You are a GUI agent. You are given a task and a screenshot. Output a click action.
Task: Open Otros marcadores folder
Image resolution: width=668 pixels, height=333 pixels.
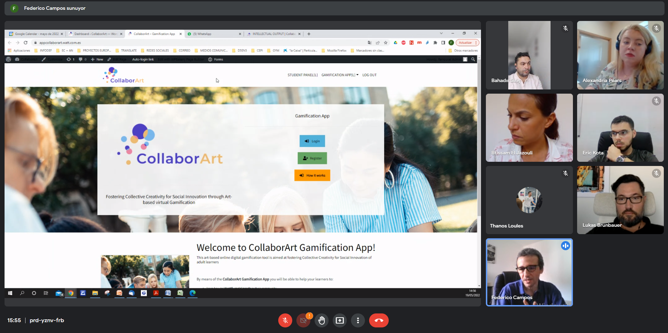tap(463, 50)
